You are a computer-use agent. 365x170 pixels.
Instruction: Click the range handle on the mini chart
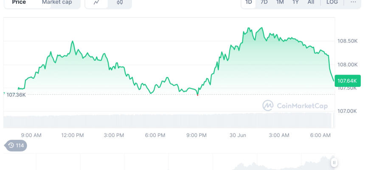coord(334,162)
